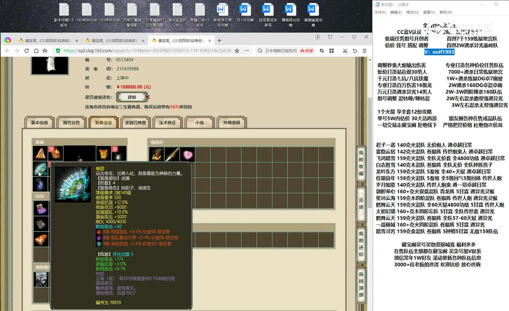
Task: Switch to the 属性抗性 tab
Action: 71,122
